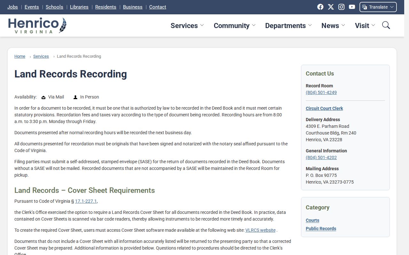Open Henrico's YouTube channel
Screen dimensions: 409x255
tap(352, 7)
